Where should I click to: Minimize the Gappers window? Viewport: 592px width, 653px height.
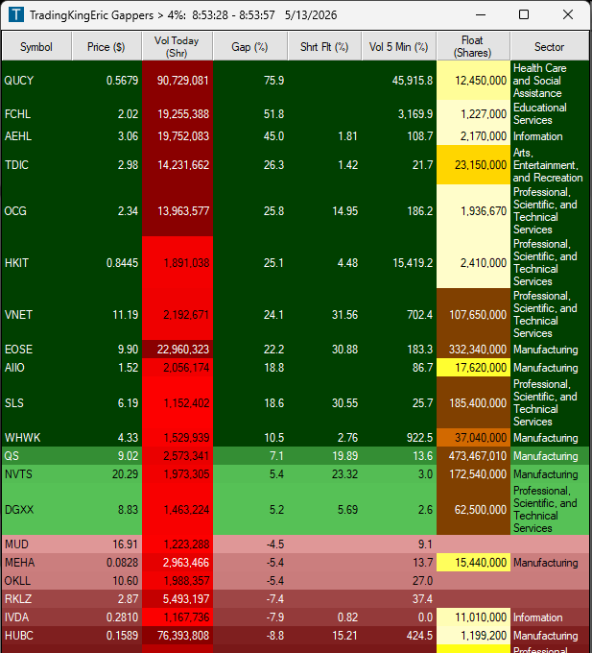481,15
